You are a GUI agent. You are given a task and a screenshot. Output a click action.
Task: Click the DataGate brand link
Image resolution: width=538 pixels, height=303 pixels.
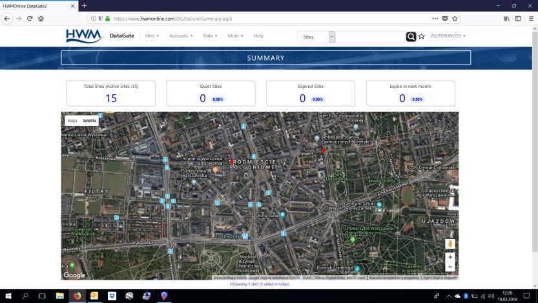point(122,36)
